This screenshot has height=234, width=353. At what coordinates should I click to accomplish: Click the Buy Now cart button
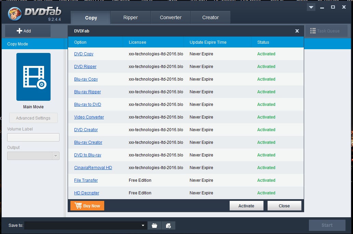[x=87, y=206]
